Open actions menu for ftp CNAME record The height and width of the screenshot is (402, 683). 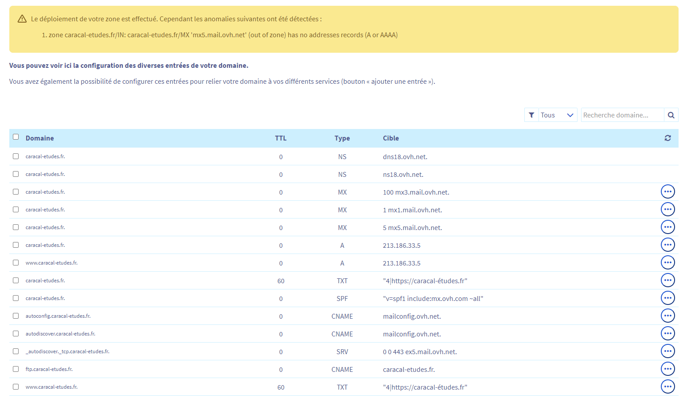point(667,369)
